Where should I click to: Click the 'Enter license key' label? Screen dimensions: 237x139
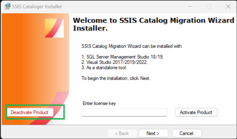(x=99, y=103)
